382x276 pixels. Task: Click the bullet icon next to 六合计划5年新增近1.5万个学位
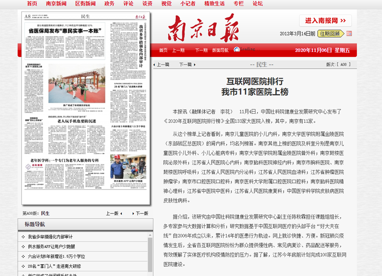(22, 256)
